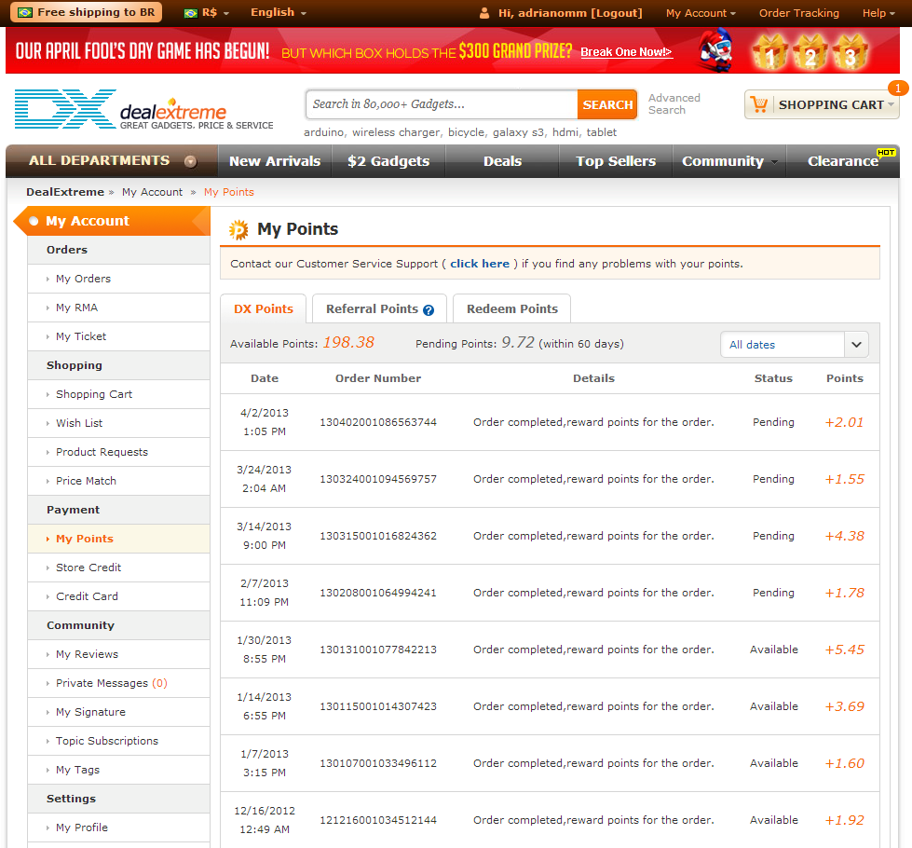The width and height of the screenshot is (912, 848).
Task: Open Clearance in navigation bar
Action: tap(843, 161)
